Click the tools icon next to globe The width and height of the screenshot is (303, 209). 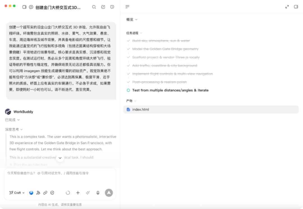coord(38,192)
